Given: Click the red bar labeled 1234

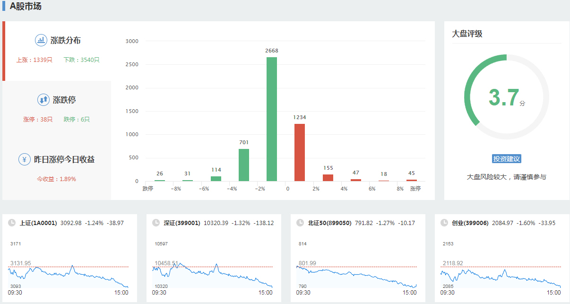Looking at the screenshot, I should point(300,152).
